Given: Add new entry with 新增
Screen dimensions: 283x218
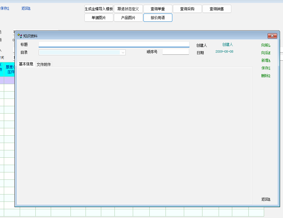Looking at the screenshot, I should click(x=266, y=61).
